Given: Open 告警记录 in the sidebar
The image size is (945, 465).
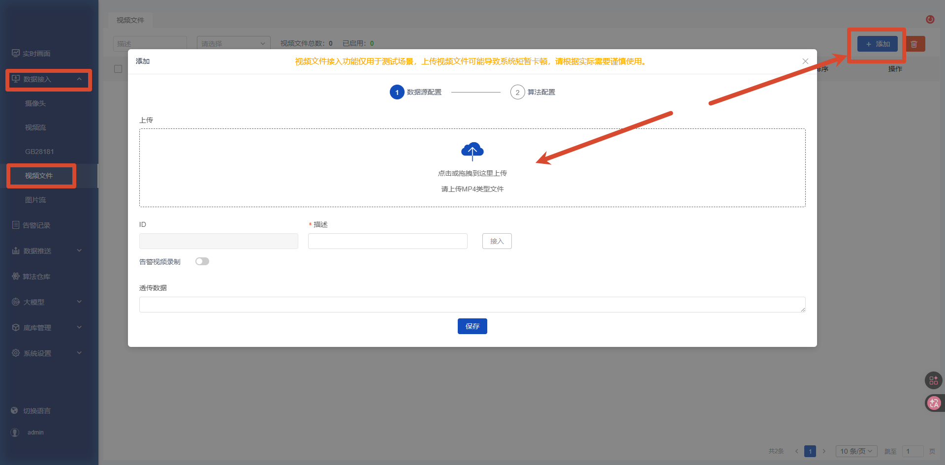Looking at the screenshot, I should click(31, 225).
